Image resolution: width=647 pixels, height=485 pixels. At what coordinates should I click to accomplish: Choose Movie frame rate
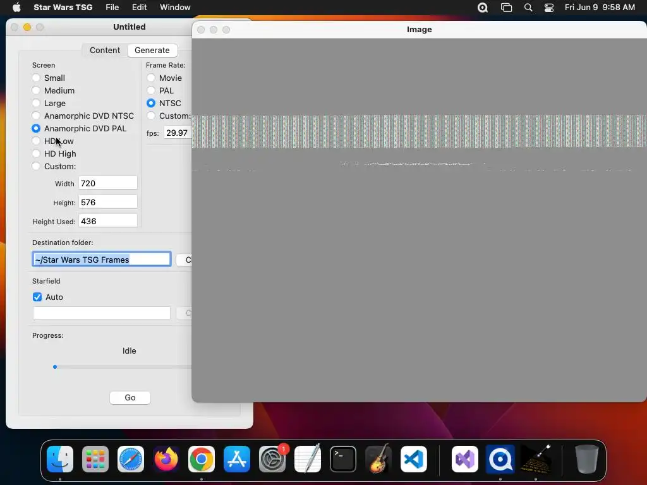(x=151, y=78)
